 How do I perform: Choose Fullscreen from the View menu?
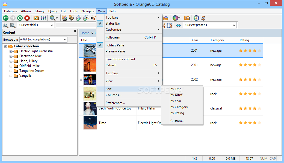(129, 37)
